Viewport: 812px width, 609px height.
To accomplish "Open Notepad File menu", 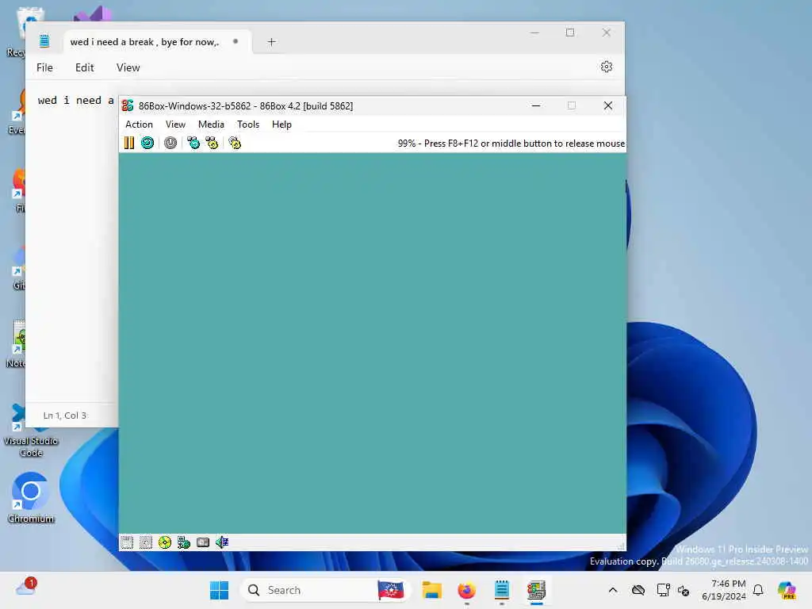I will [x=44, y=68].
